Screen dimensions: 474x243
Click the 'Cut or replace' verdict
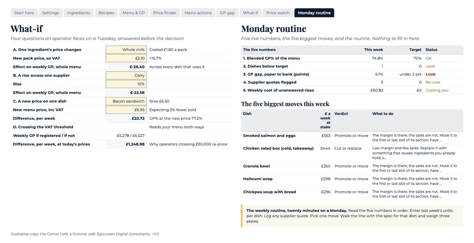tap(348, 148)
